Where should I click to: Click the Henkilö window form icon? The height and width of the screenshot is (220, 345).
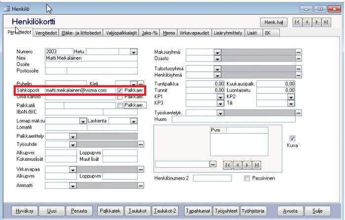[7, 9]
